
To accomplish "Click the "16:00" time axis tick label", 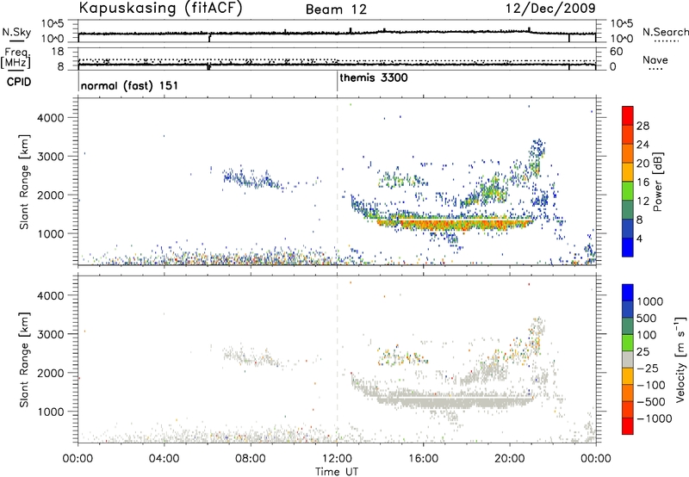I will [423, 459].
